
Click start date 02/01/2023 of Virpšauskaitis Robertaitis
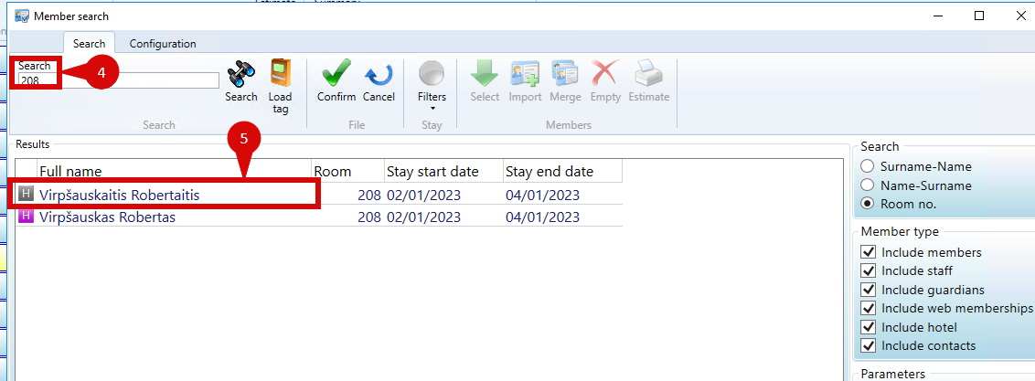click(423, 196)
